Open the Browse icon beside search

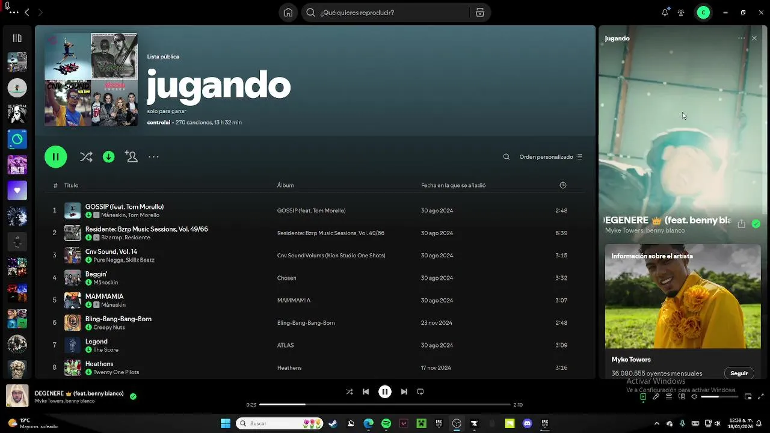pos(479,13)
